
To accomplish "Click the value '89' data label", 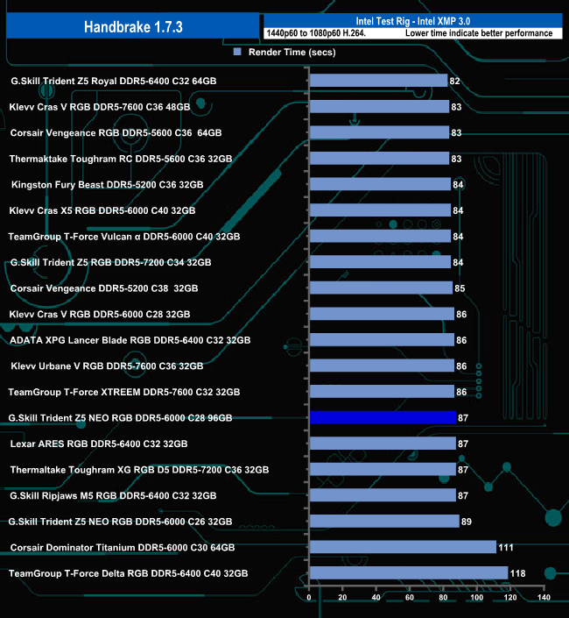I will [467, 522].
